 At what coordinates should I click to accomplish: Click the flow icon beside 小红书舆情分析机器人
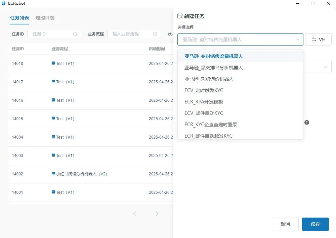tap(53, 174)
